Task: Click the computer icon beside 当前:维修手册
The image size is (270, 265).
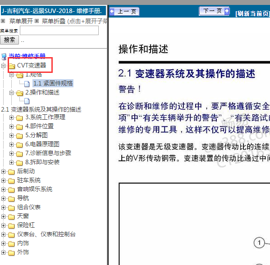Action: [x=4, y=56]
